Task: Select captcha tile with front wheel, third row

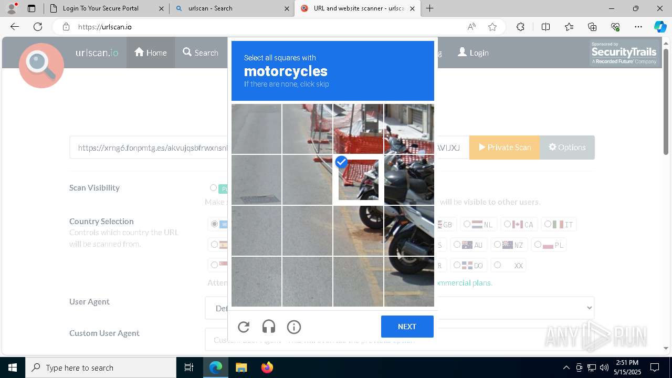Action: click(x=358, y=230)
